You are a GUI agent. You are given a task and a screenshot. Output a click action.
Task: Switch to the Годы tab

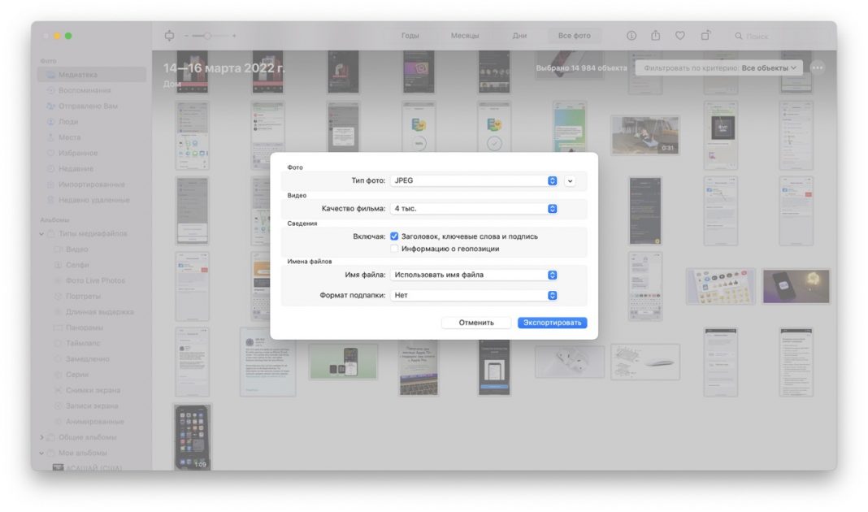pyautogui.click(x=410, y=36)
